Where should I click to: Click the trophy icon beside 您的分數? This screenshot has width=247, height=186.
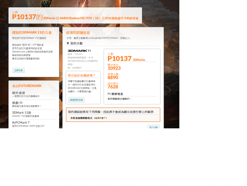tap(68, 43)
